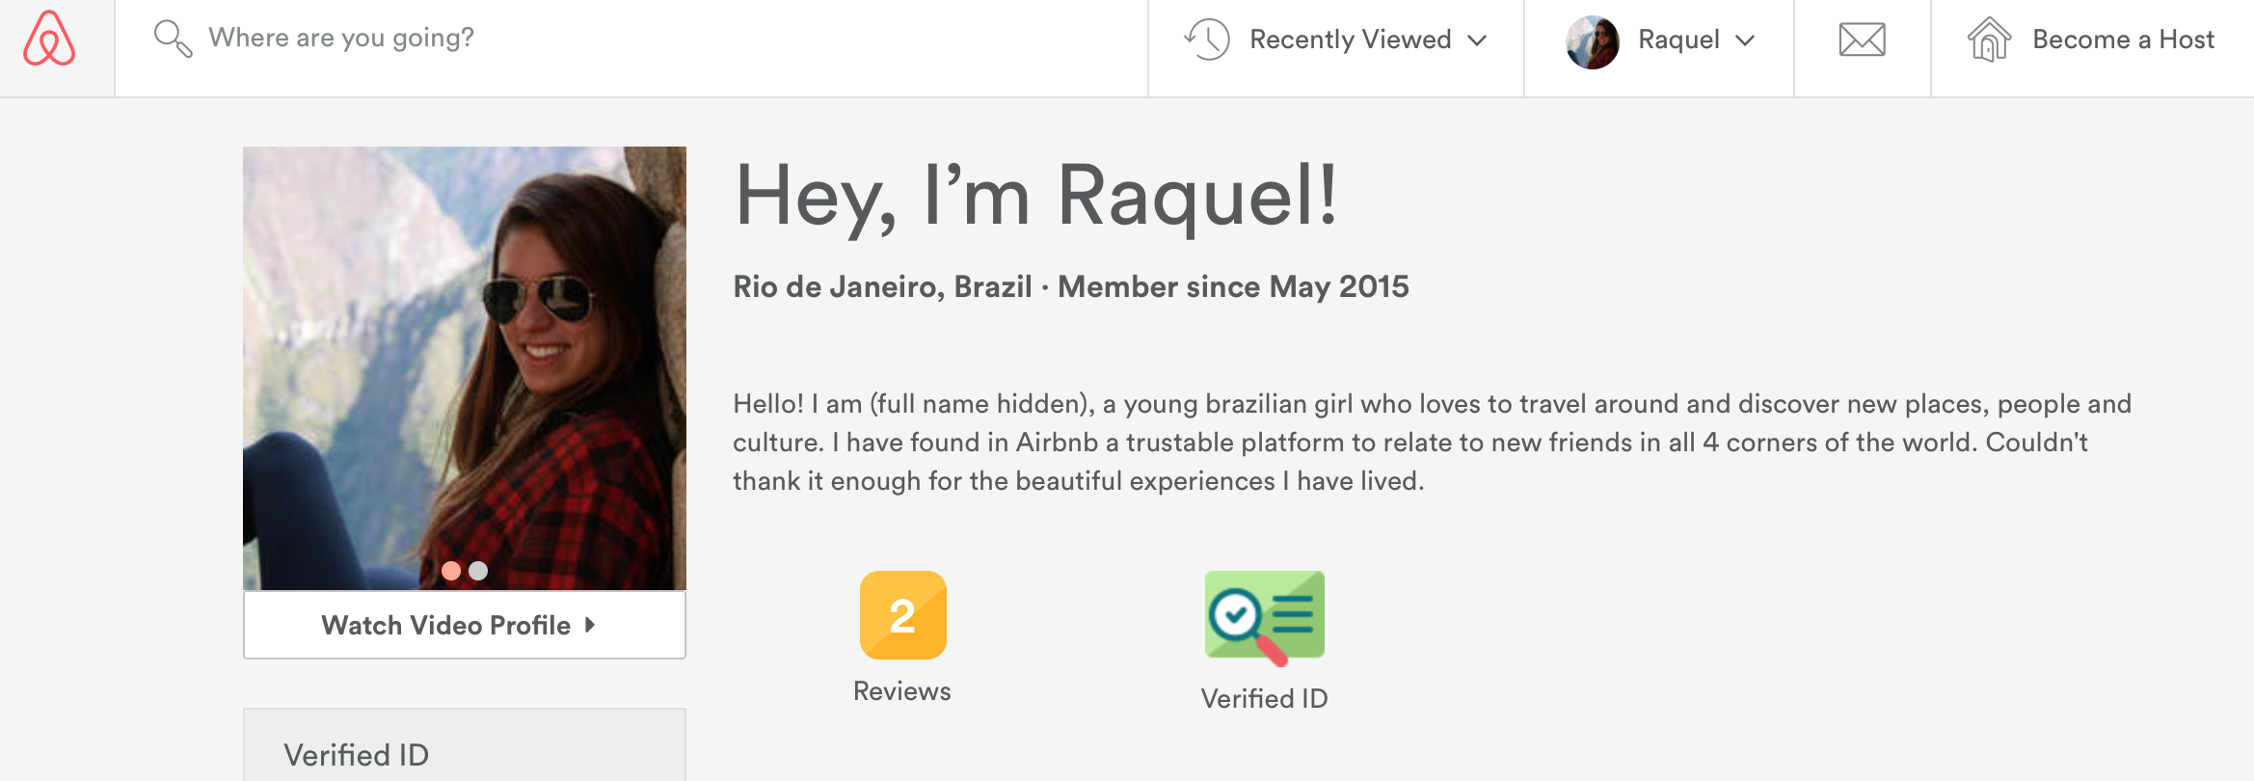Click the Become a Host house icon

pyautogui.click(x=1989, y=40)
